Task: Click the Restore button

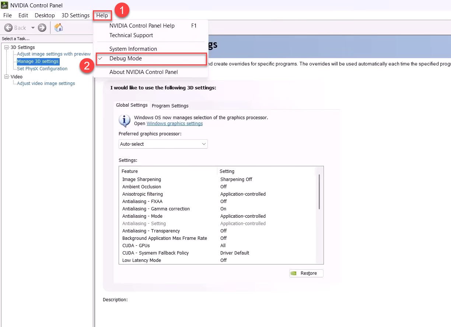Action: (x=306, y=273)
